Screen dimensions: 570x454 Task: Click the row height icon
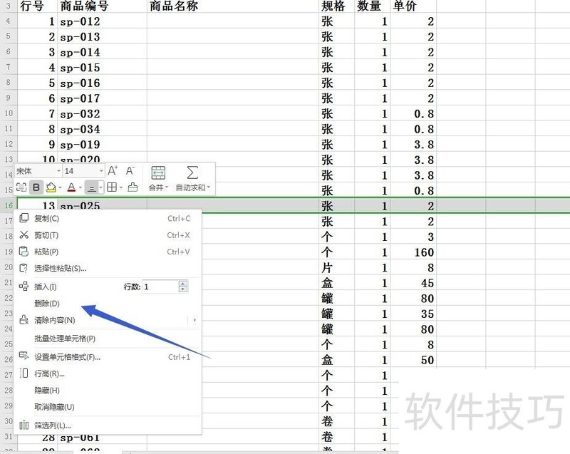[24, 373]
